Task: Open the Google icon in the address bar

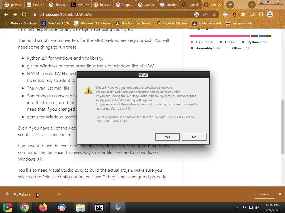Action: [x=196, y=14]
